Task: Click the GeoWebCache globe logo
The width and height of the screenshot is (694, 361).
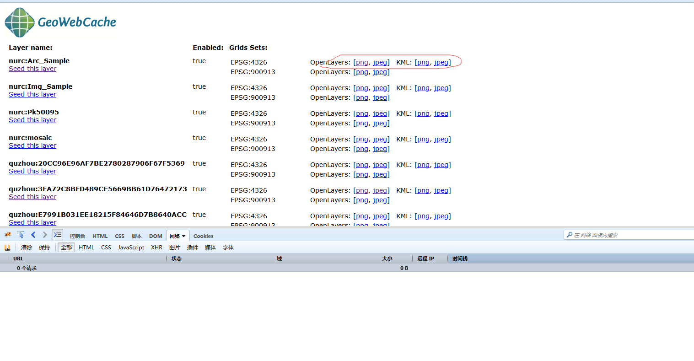Action: [20, 22]
